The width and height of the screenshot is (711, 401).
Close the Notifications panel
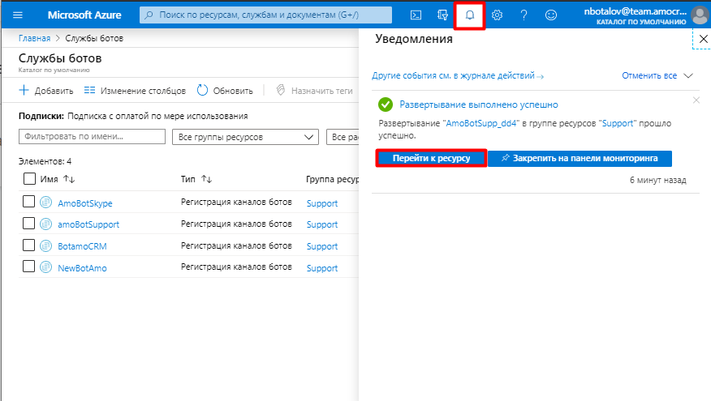(704, 39)
